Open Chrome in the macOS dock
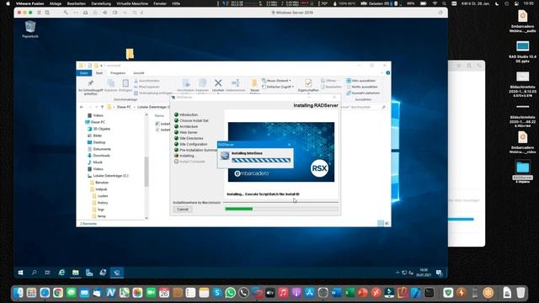Viewport: 539px width, 303px height. 58,293
